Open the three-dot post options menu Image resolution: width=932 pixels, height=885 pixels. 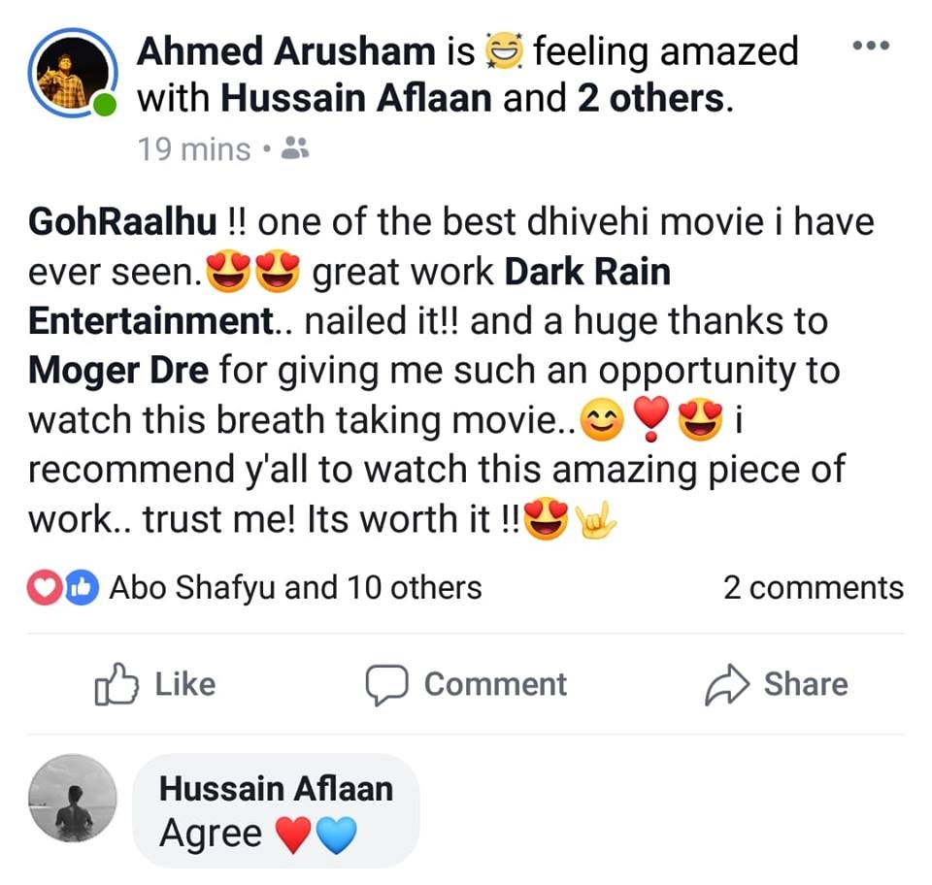click(x=871, y=46)
